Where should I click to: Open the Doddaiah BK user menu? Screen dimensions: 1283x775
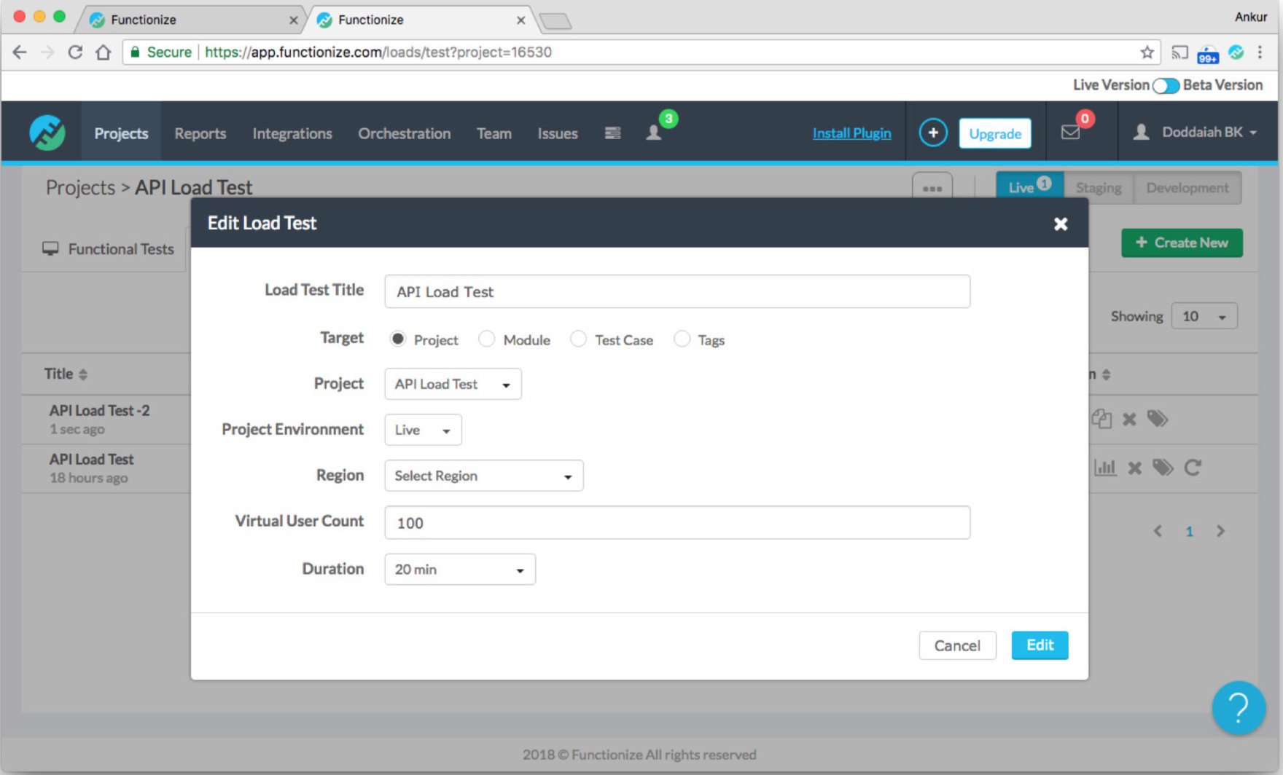pos(1196,133)
